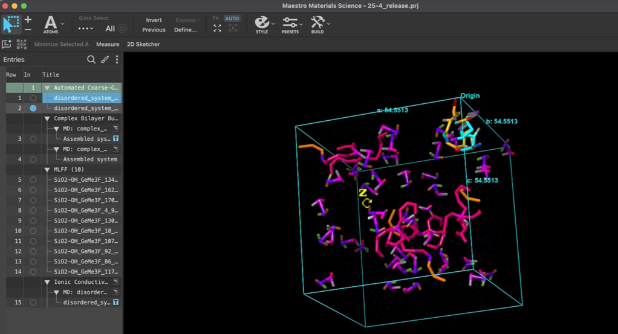Open the Presets sliders tool
Screen dimensions: 618x334
click(x=290, y=24)
